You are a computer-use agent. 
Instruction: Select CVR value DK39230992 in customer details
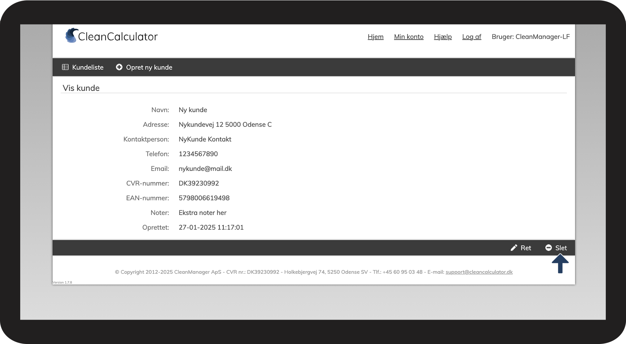pyautogui.click(x=199, y=183)
